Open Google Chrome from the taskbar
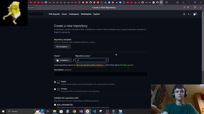 tap(74, 111)
